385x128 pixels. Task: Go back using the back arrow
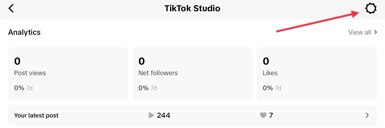click(x=11, y=9)
